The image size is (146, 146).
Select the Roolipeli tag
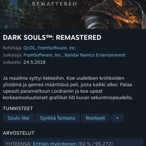(96, 118)
